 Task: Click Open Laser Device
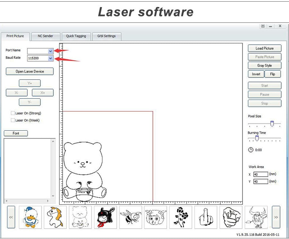(x=29, y=71)
